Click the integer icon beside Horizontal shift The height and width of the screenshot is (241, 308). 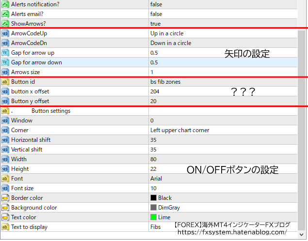5,140
